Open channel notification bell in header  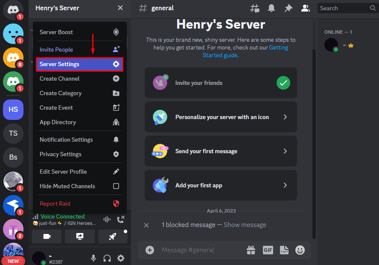(271, 8)
